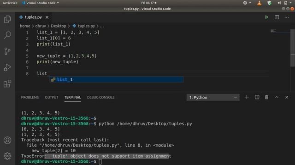Click 'tuples.py' in the breadcrumb path
Screen dimensions: 295x165
click(86, 26)
